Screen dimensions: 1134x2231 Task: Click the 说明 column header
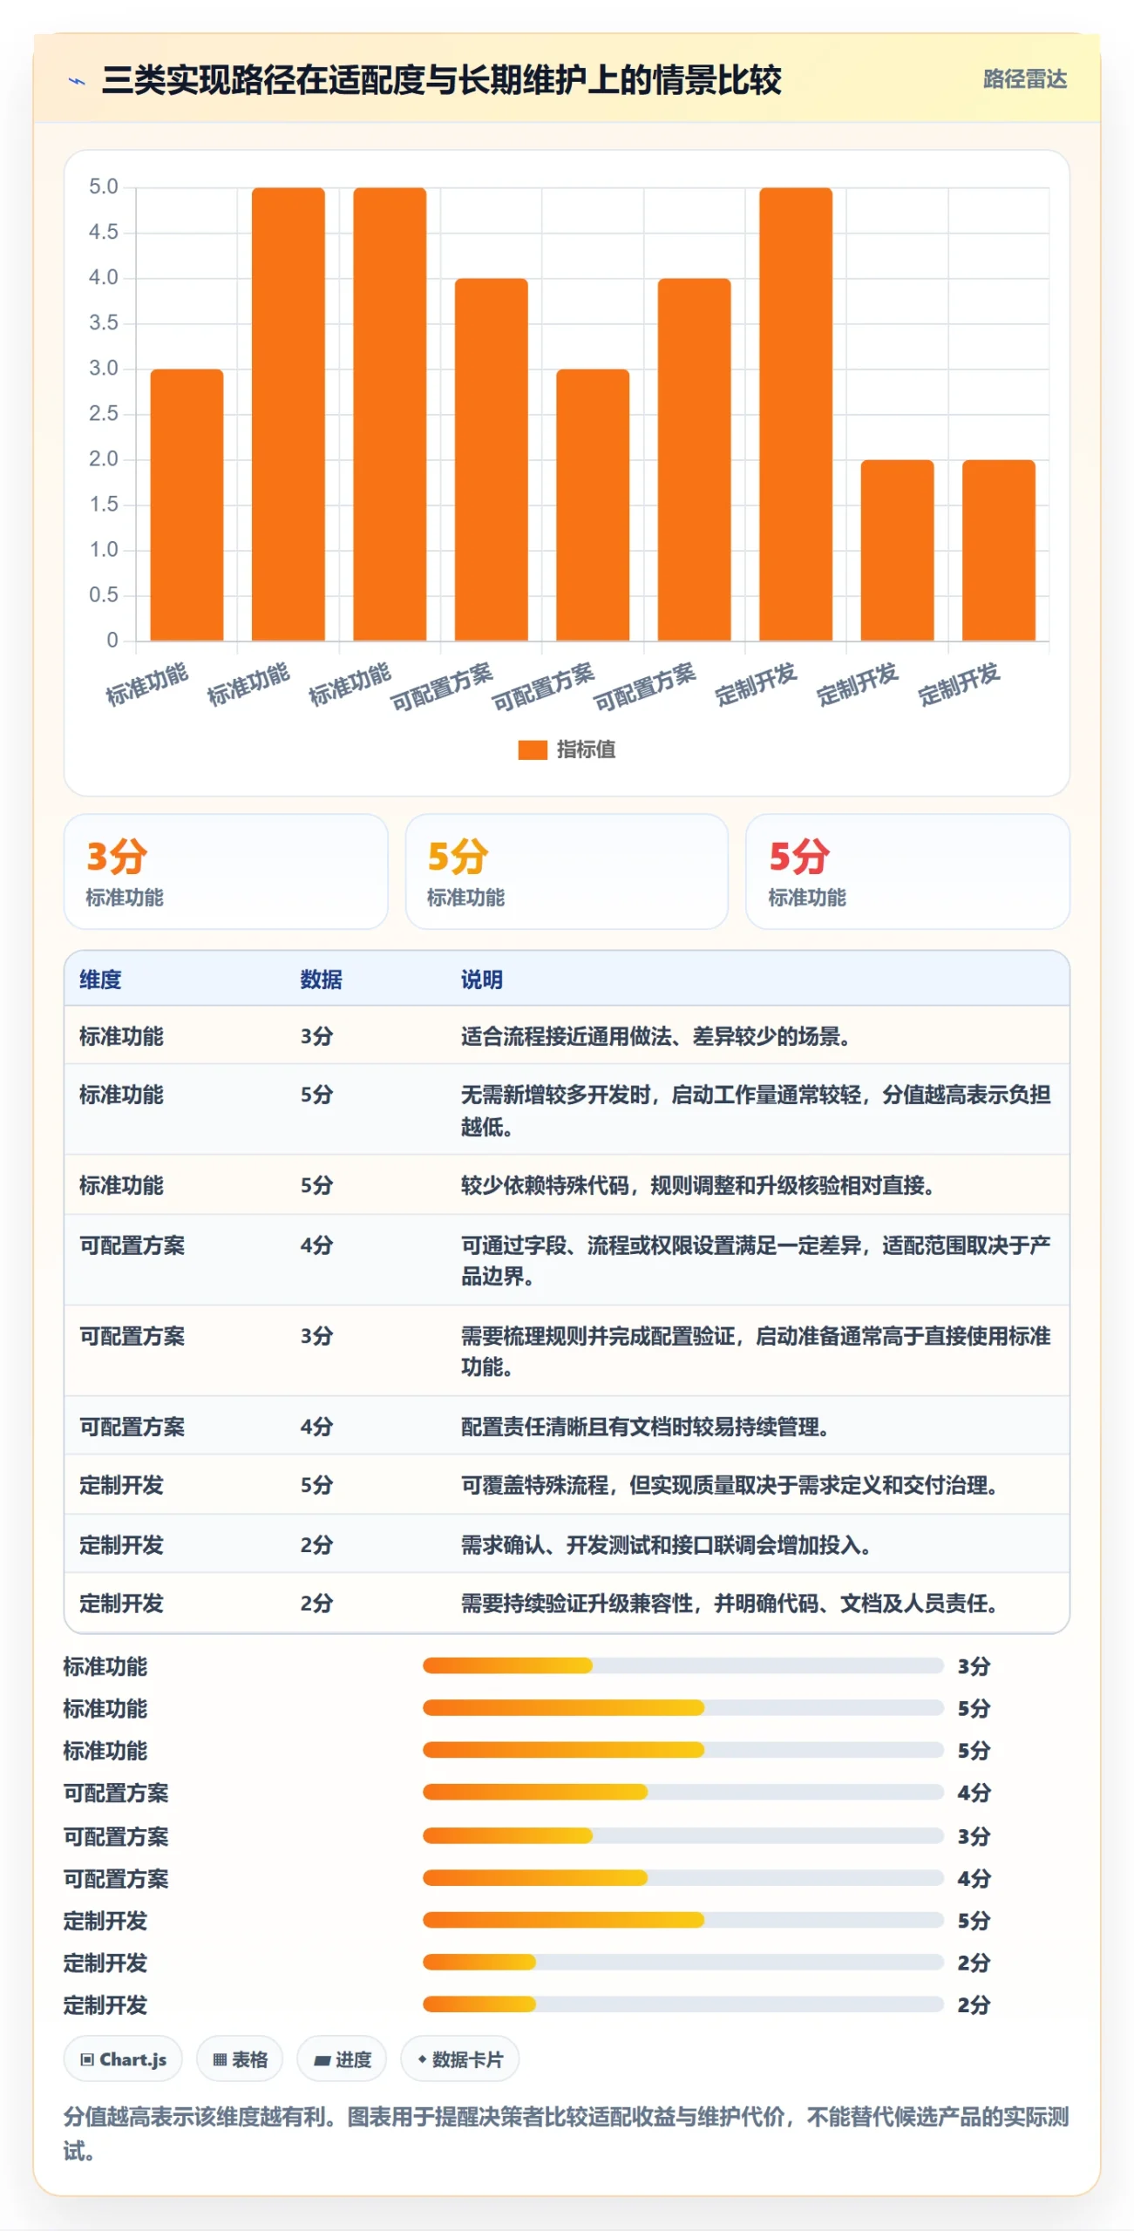point(481,980)
